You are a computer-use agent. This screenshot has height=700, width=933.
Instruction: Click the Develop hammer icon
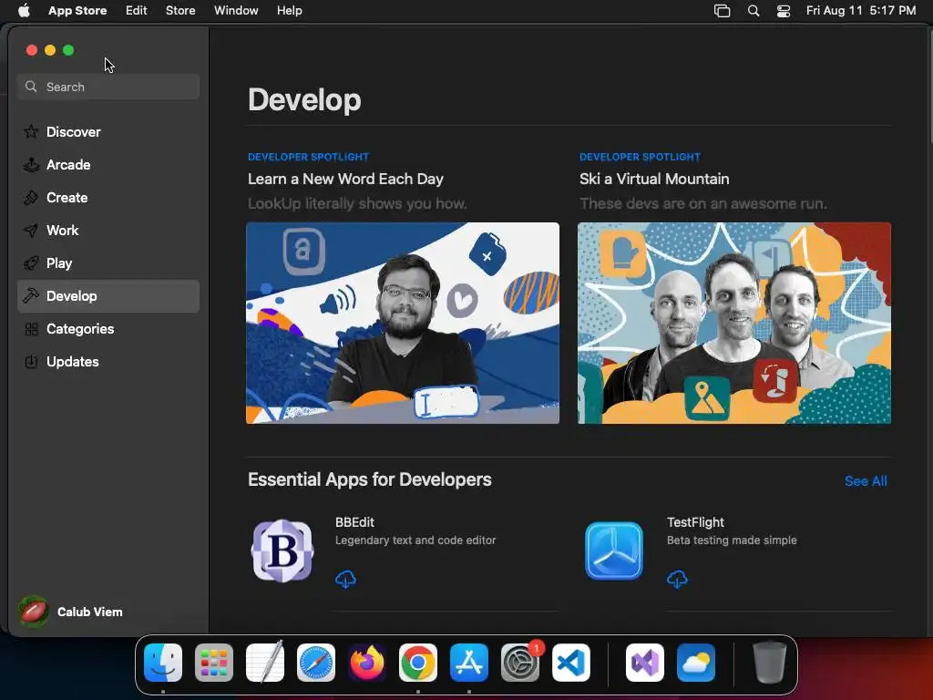tap(31, 296)
